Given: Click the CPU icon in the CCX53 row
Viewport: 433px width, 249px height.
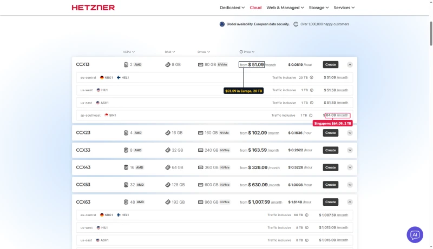Looking at the screenshot, I should (126, 185).
